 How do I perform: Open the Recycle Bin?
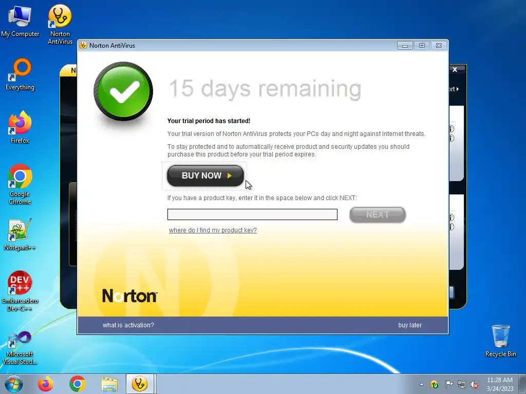pos(500,341)
